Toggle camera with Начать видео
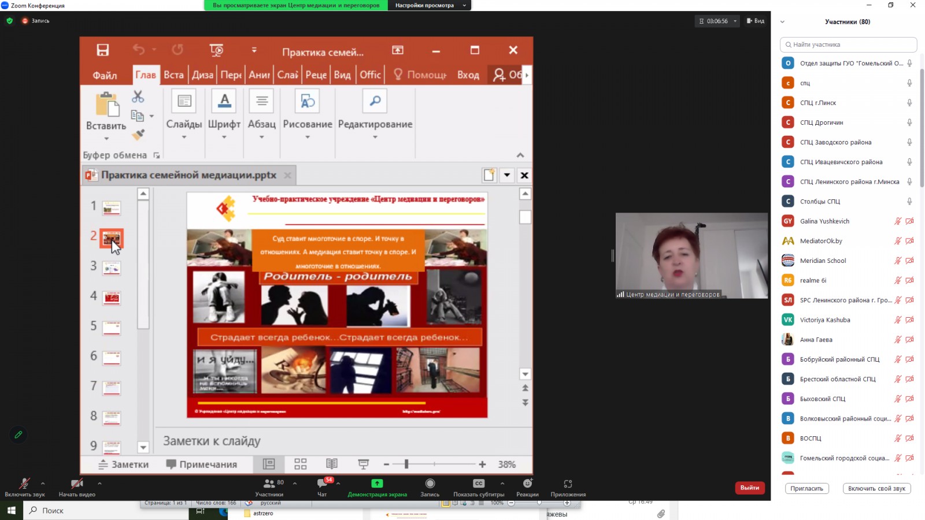Image resolution: width=925 pixels, height=520 pixels. (x=77, y=484)
